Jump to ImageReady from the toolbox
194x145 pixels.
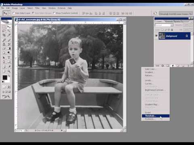(x=6, y=97)
